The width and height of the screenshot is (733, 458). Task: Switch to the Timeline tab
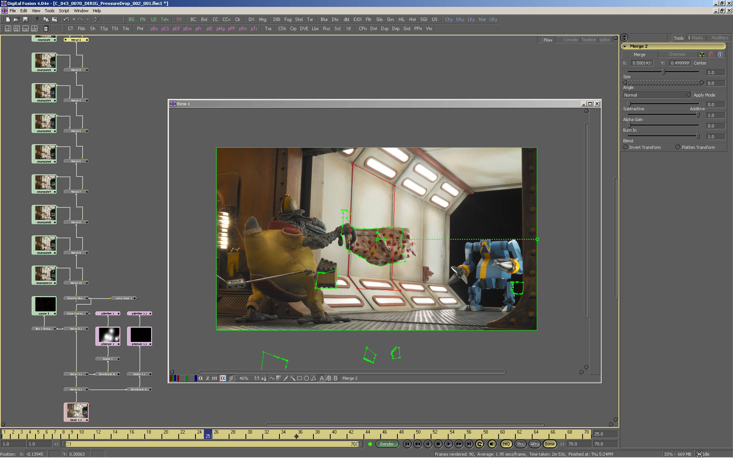pyautogui.click(x=588, y=40)
